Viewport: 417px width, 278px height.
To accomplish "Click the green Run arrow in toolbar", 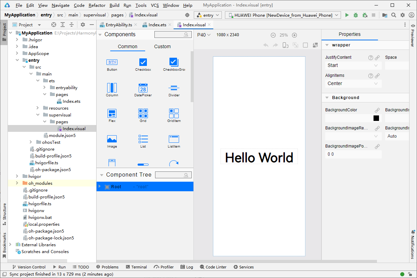I will (x=347, y=15).
